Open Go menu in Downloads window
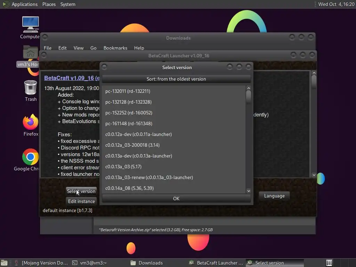This screenshot has width=356, height=267. (x=93, y=48)
